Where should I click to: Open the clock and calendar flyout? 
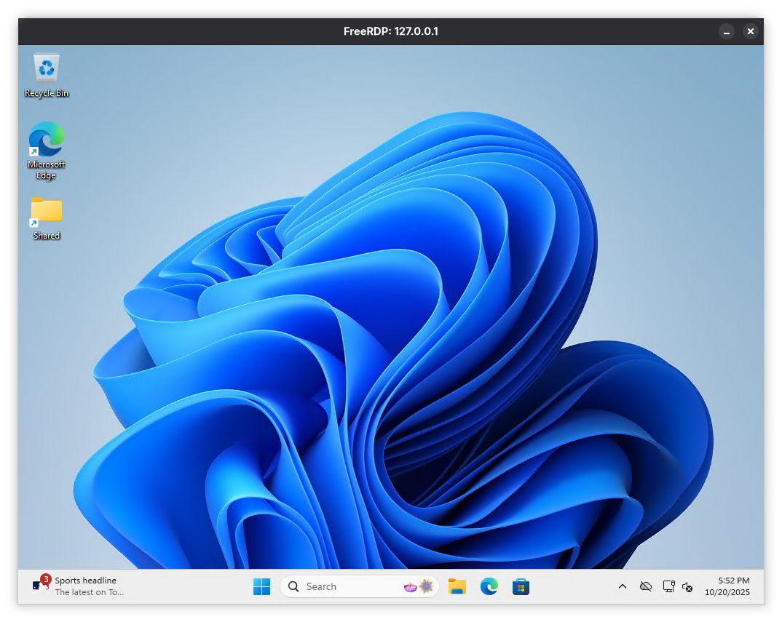727,586
